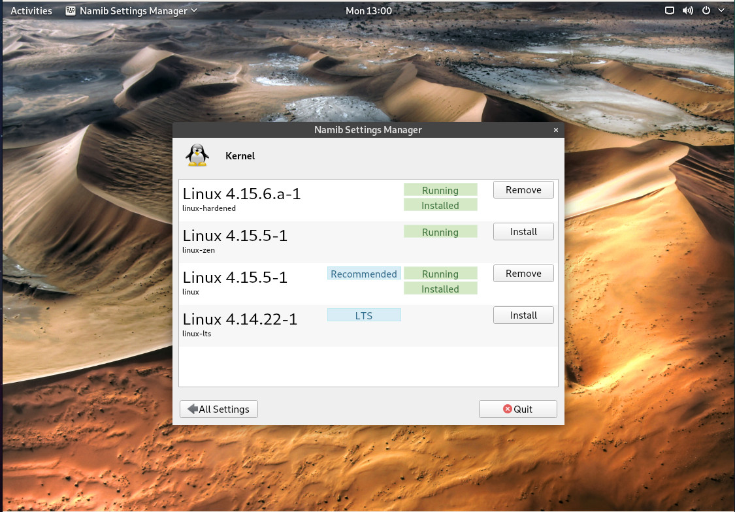Click the screen display icon in top bar
Image resolution: width=735 pixels, height=512 pixels.
670,10
